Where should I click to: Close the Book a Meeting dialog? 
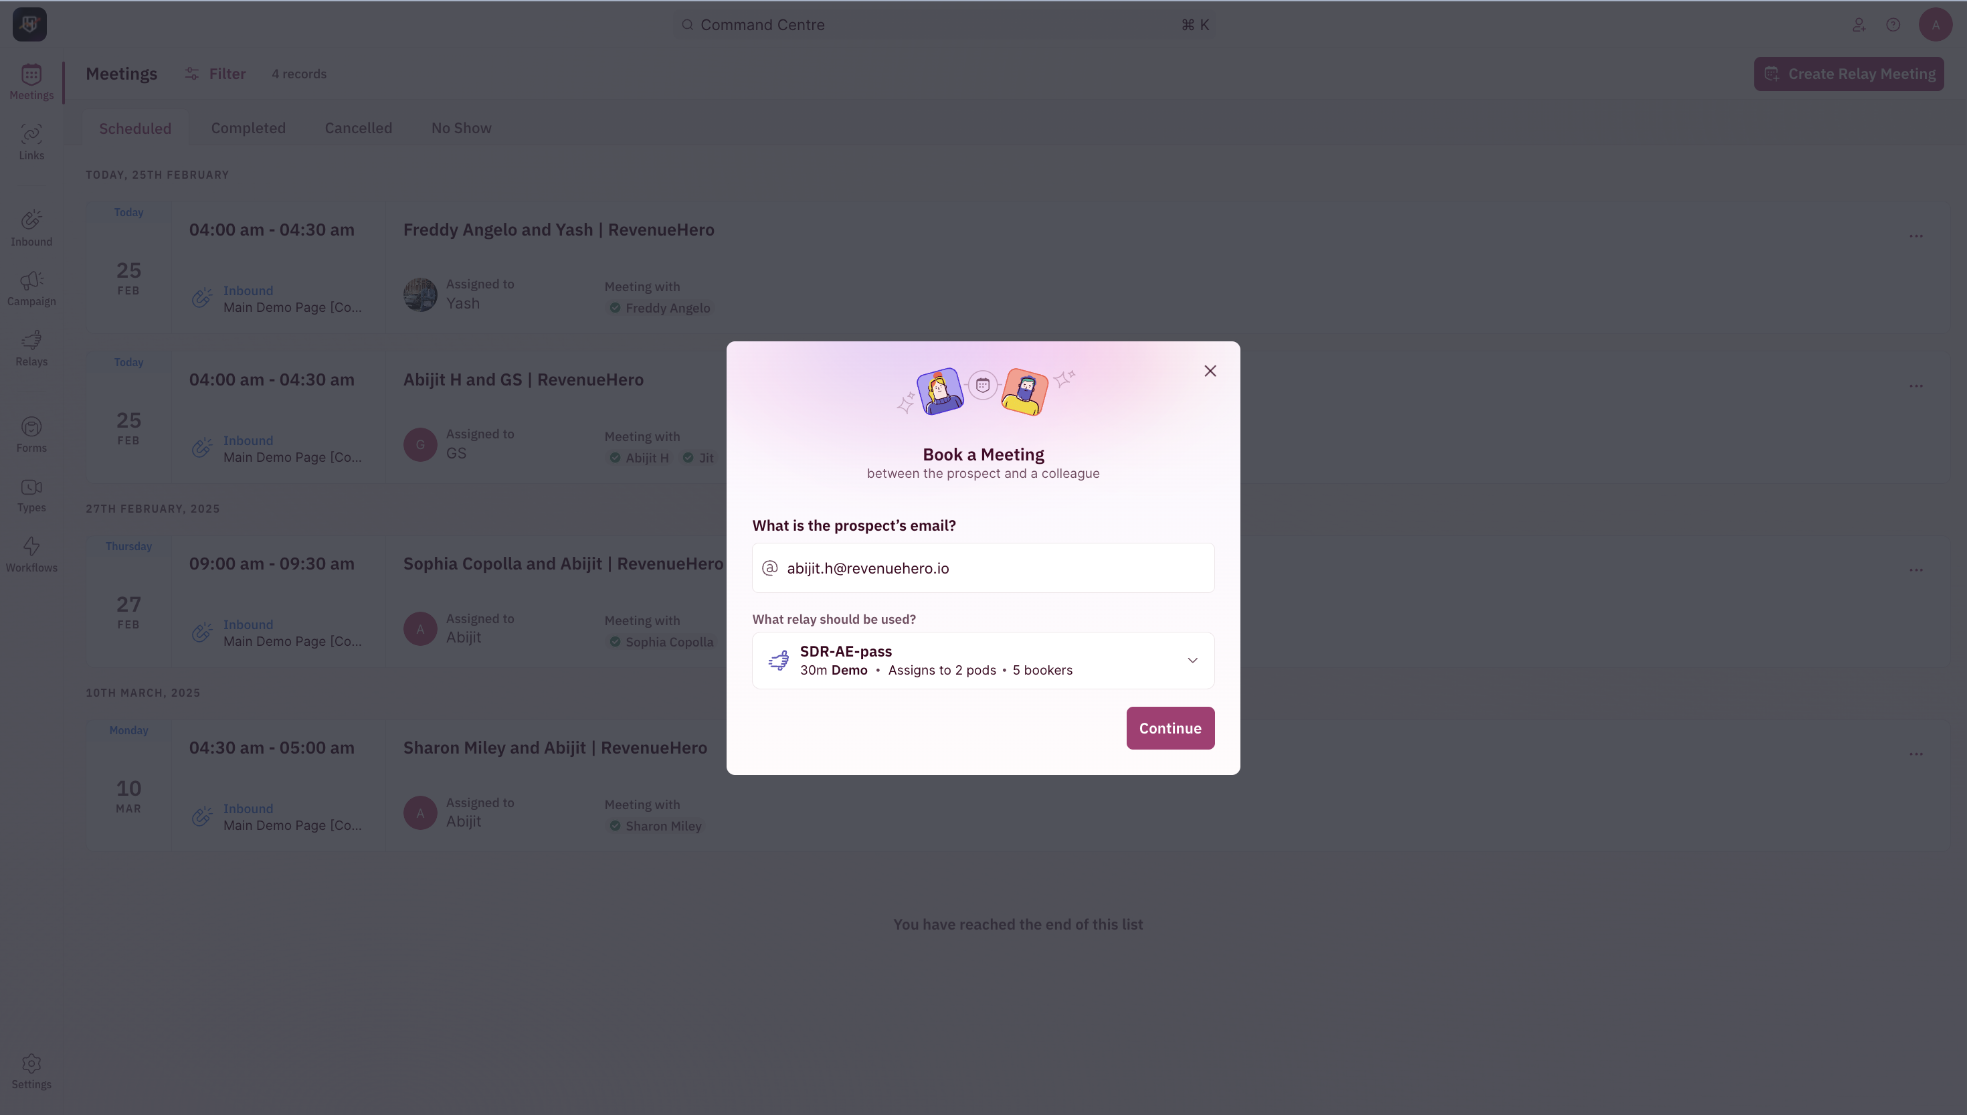tap(1210, 371)
